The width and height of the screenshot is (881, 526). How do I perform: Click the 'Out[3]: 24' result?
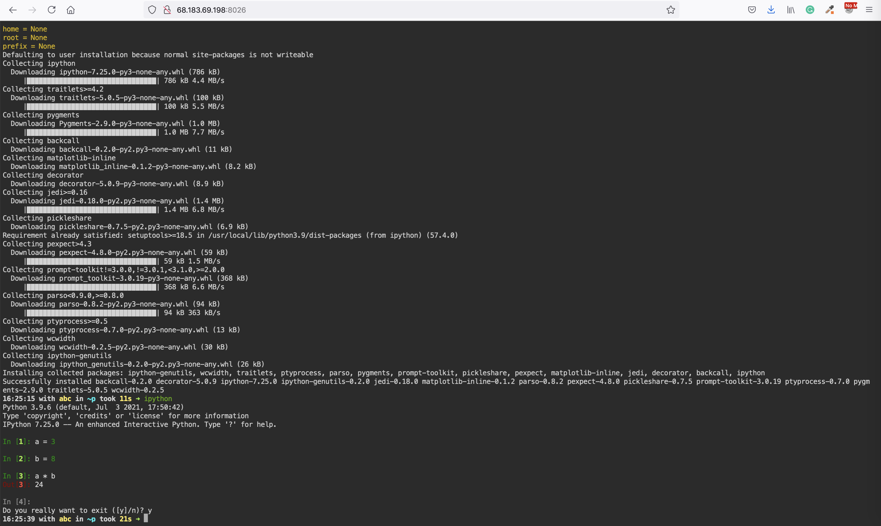coord(23,485)
